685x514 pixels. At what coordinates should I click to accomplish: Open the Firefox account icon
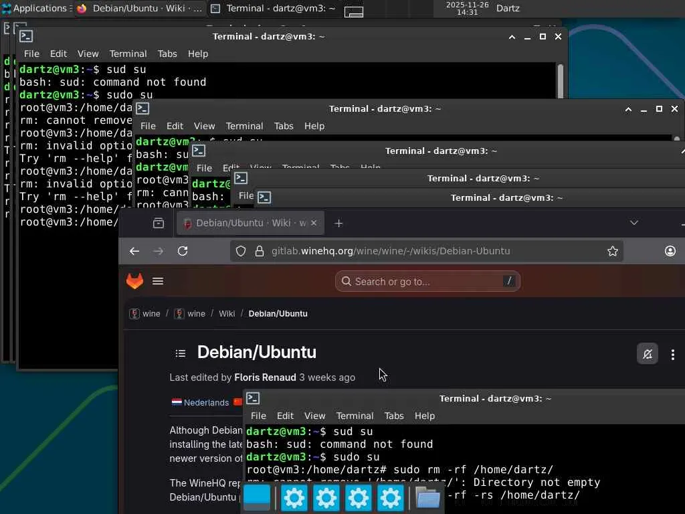tap(670, 252)
